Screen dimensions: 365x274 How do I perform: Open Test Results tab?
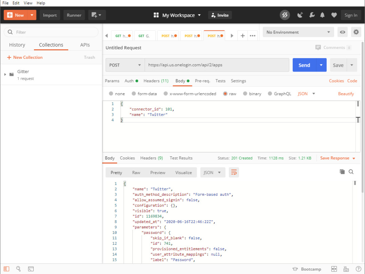pyautogui.click(x=181, y=158)
